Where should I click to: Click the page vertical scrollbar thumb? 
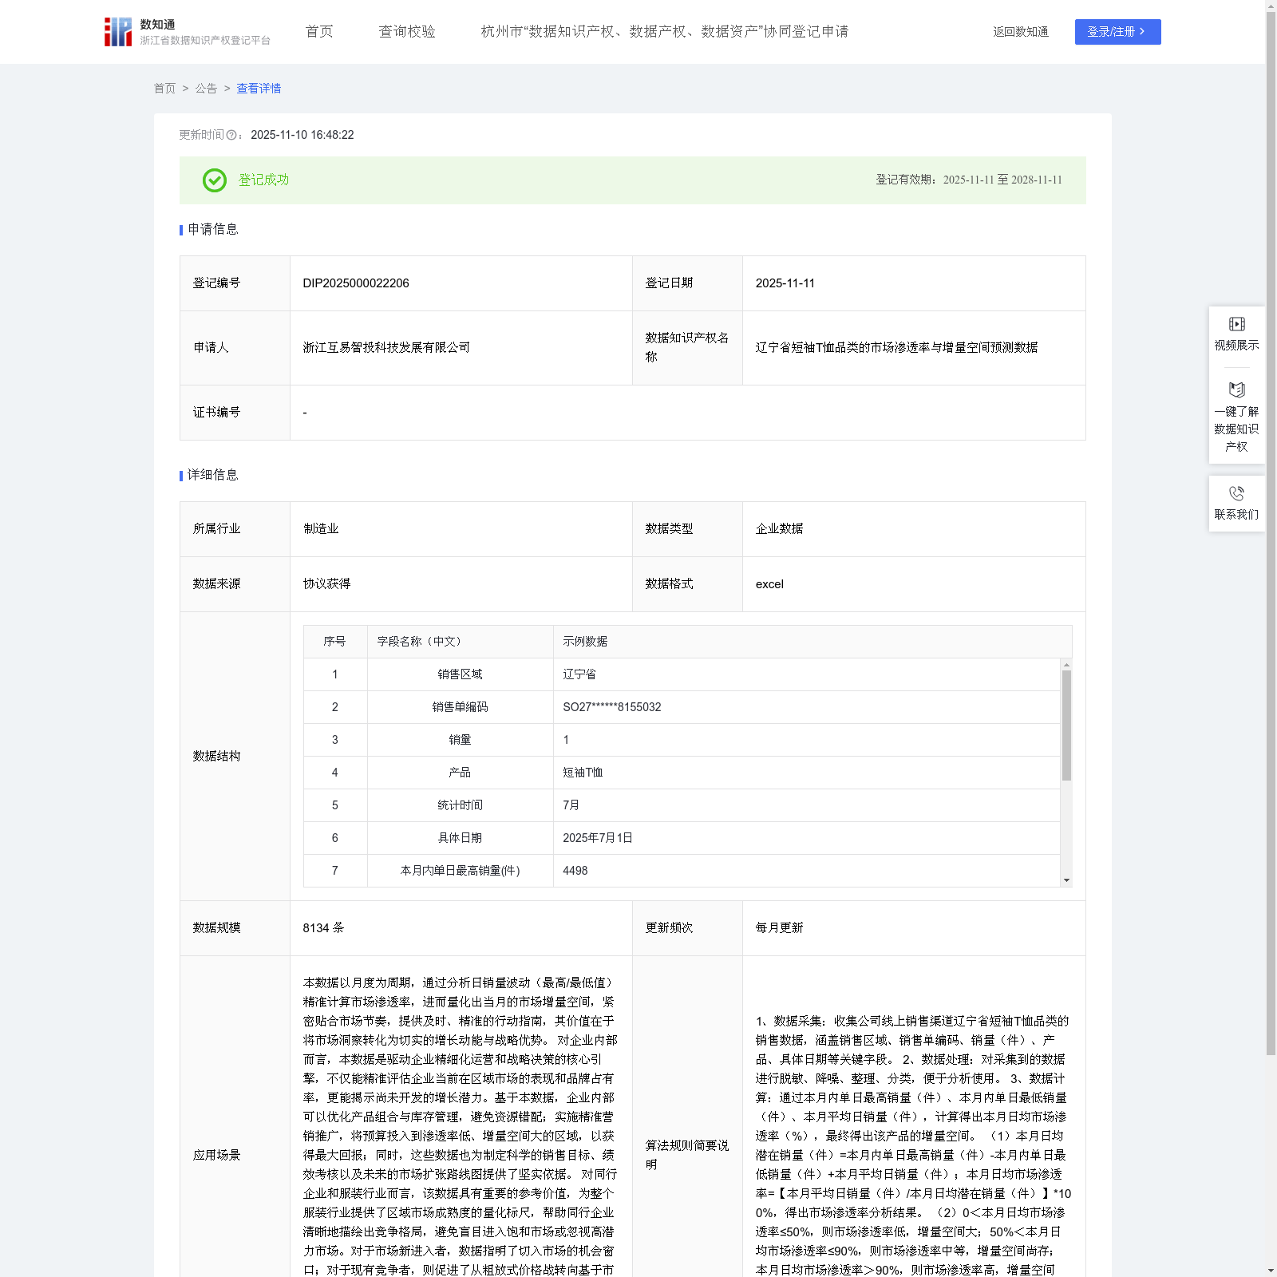coord(1271,533)
